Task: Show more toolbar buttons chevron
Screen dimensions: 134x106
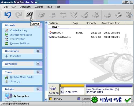Action: click(x=132, y=15)
